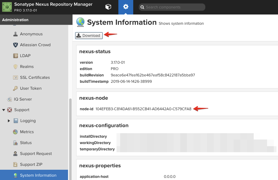Viewport: 278px width, 180px height.
Task: Expand the Logging tree node
Action: point(9,121)
